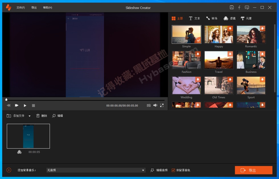Click the 00:00:00.00/00:00:05.00 timecode
This screenshot has height=179, width=279.
pos(122,106)
